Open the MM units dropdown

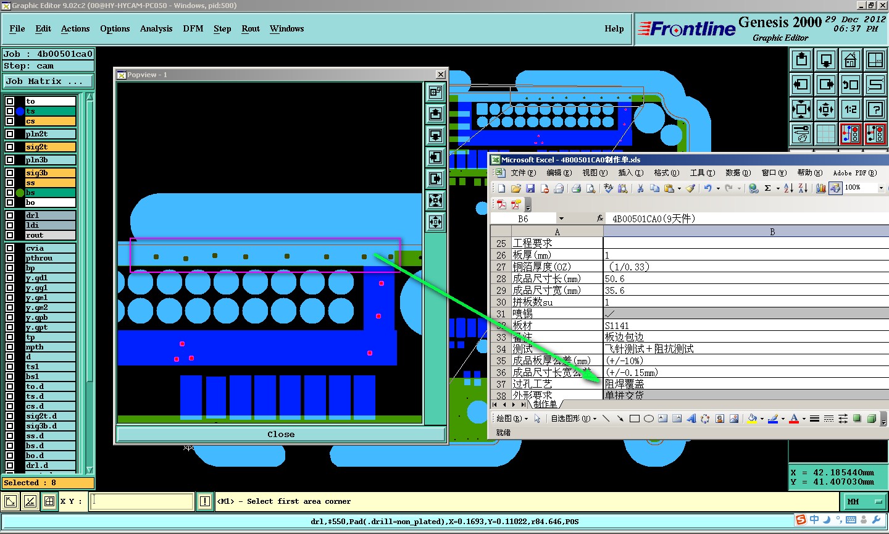click(x=864, y=501)
